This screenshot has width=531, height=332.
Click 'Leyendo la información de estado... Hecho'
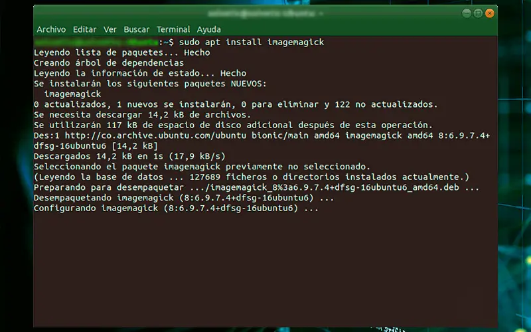point(140,73)
